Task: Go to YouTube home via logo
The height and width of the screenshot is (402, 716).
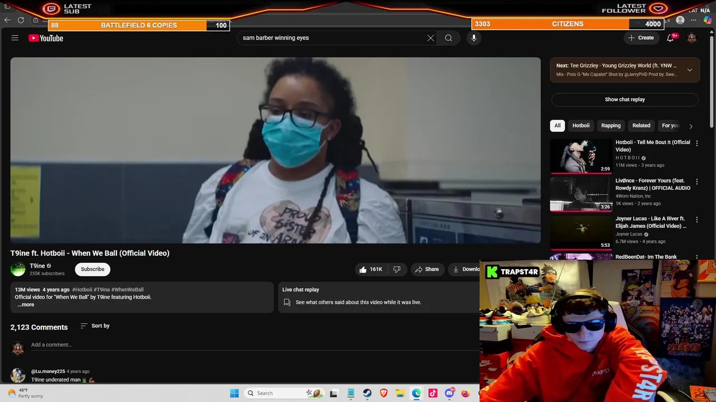Action: pyautogui.click(x=46, y=38)
